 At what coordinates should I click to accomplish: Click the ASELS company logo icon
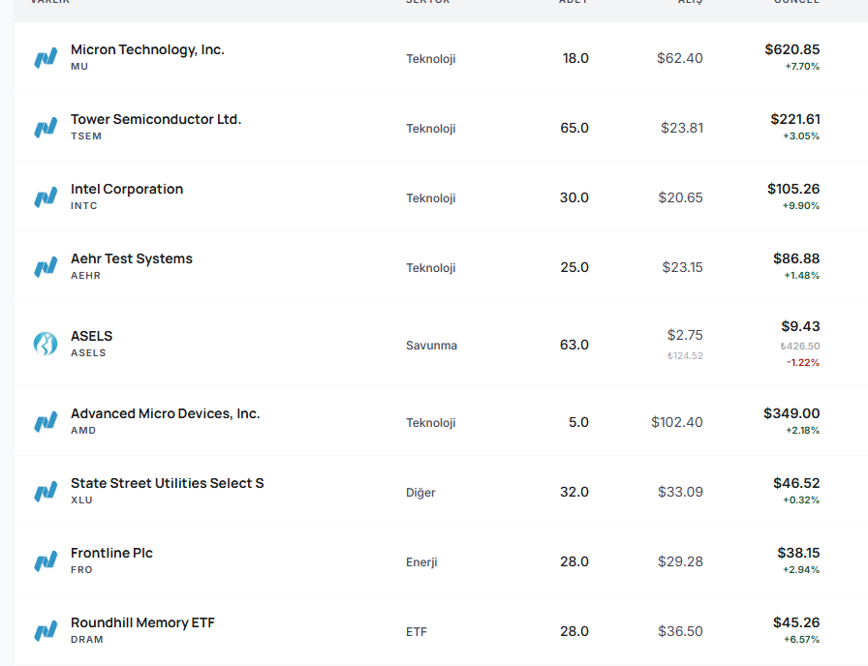[x=46, y=344]
